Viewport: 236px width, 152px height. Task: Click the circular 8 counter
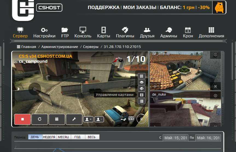(x=141, y=119)
